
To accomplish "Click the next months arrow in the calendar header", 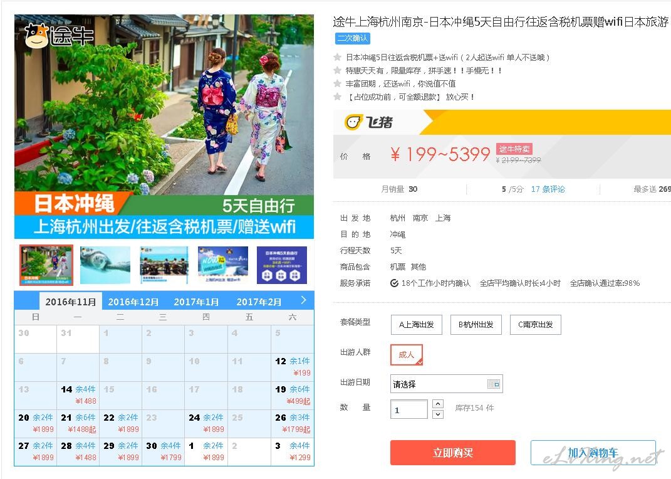I will 303,300.
